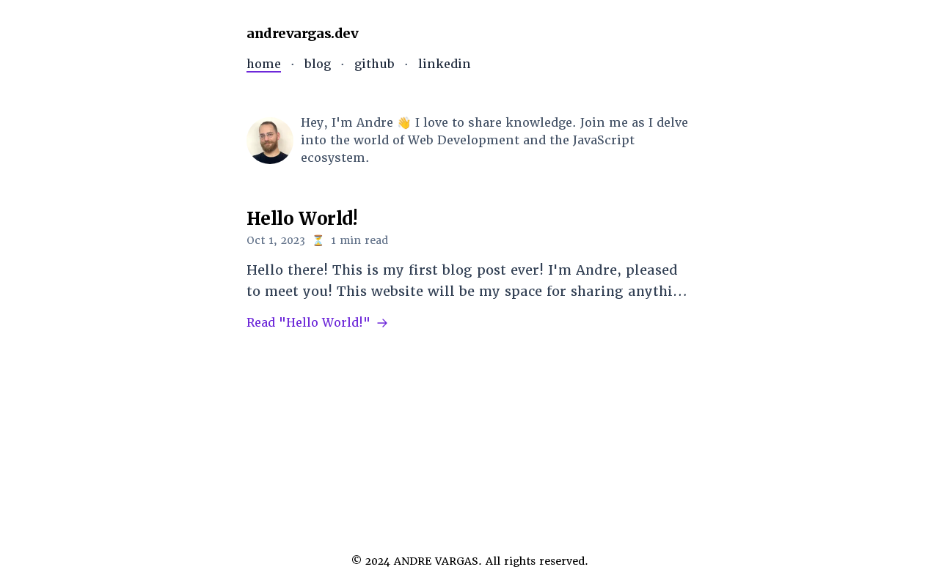The image size is (939, 586).
Task: Open the blog nav link
Action: [x=318, y=64]
